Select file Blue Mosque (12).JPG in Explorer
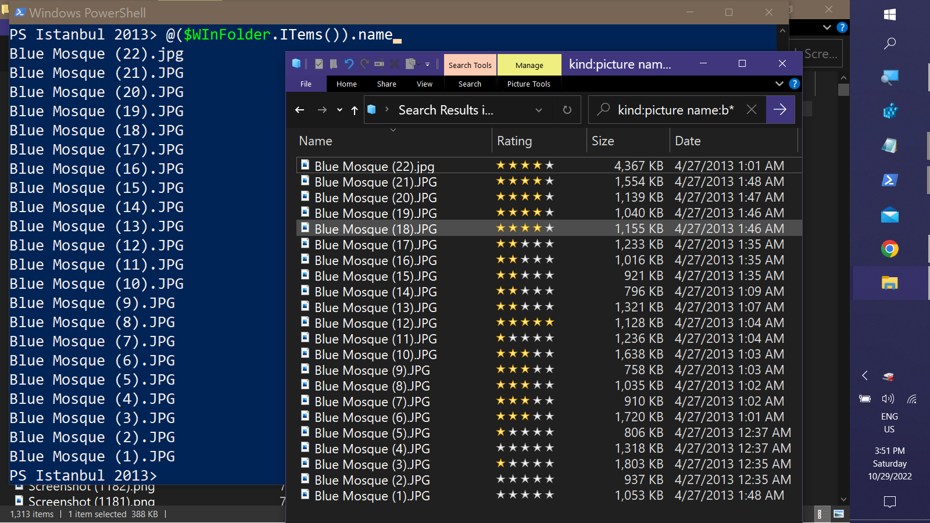Viewport: 930px width, 523px height. pyautogui.click(x=375, y=323)
